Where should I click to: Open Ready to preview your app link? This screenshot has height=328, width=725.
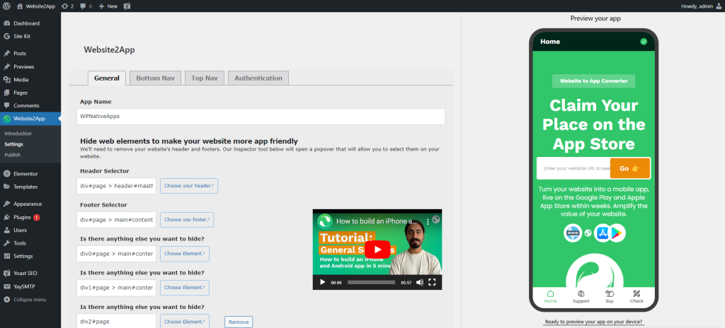coord(594,322)
